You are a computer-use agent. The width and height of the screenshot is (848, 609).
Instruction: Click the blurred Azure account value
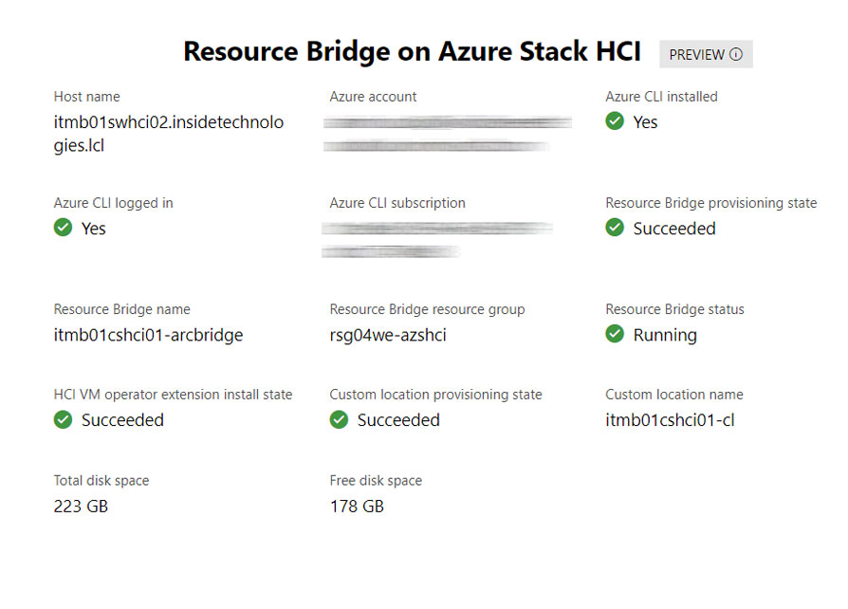447,134
